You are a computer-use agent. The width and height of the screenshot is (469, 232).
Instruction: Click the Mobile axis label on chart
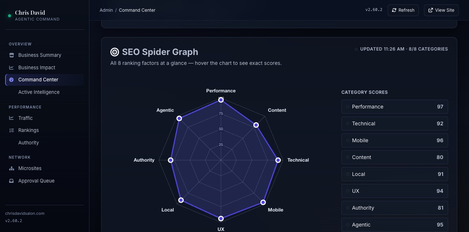click(x=276, y=210)
